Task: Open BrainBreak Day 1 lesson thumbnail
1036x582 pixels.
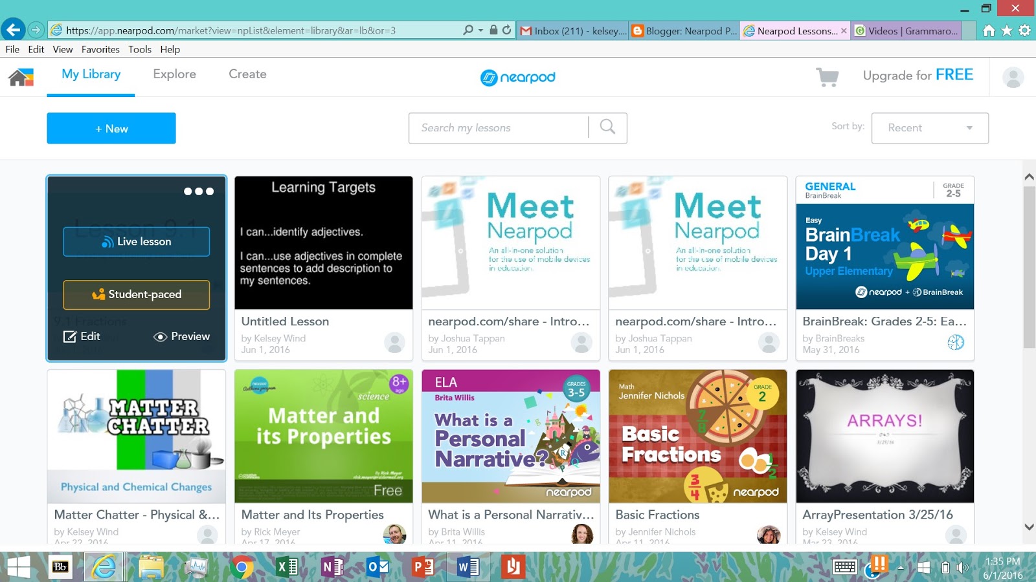Action: click(885, 242)
